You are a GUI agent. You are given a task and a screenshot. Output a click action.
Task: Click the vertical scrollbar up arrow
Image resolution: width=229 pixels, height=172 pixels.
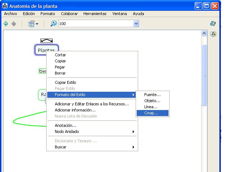click(x=204, y=33)
